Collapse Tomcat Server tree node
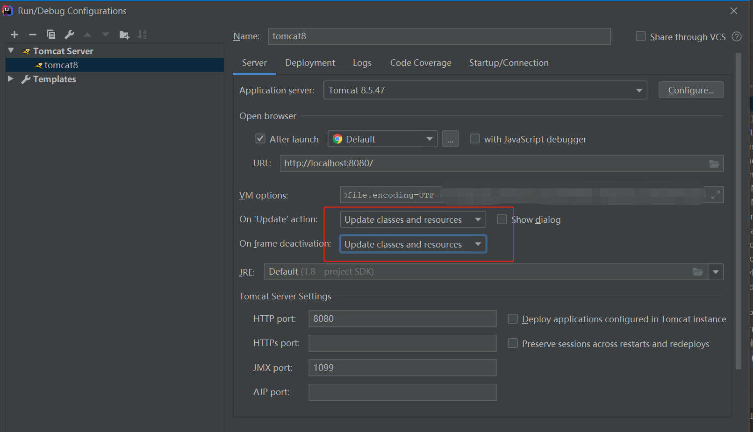The height and width of the screenshot is (432, 753). [11, 50]
